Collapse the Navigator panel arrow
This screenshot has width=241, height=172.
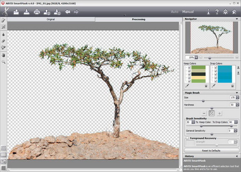[x=237, y=19]
